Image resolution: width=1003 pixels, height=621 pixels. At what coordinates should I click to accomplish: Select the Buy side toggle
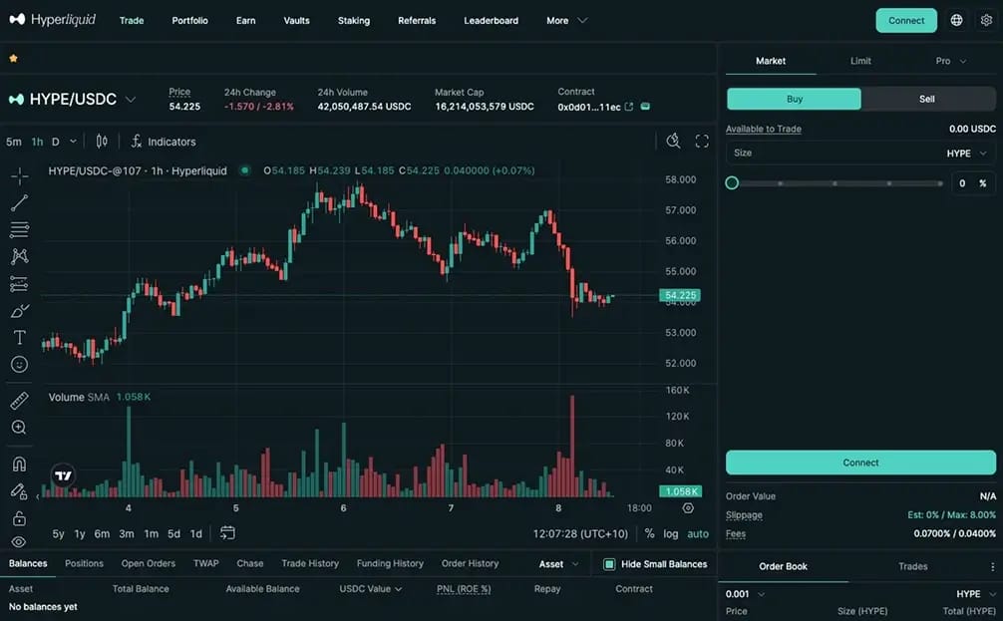tap(794, 99)
